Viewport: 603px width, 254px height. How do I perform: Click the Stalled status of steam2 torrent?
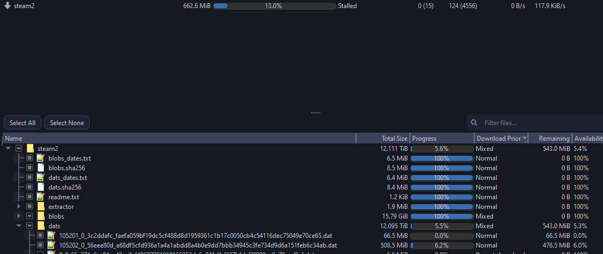[x=347, y=6]
